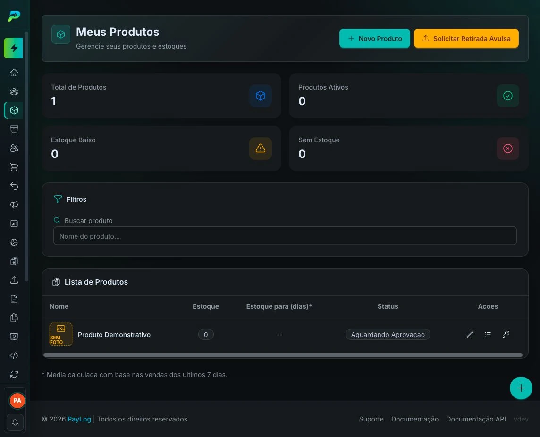Select the archive box icon in sidebar

coord(14,129)
